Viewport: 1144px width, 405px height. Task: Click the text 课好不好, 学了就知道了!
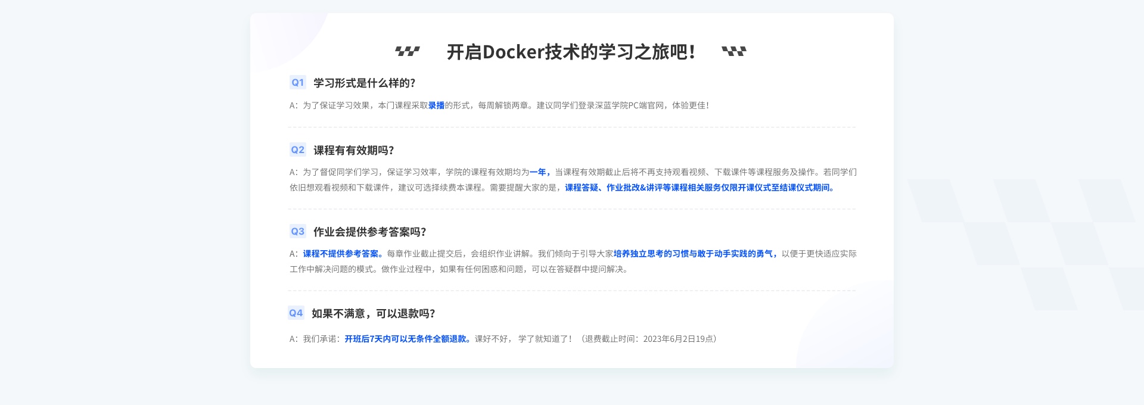[523, 339]
